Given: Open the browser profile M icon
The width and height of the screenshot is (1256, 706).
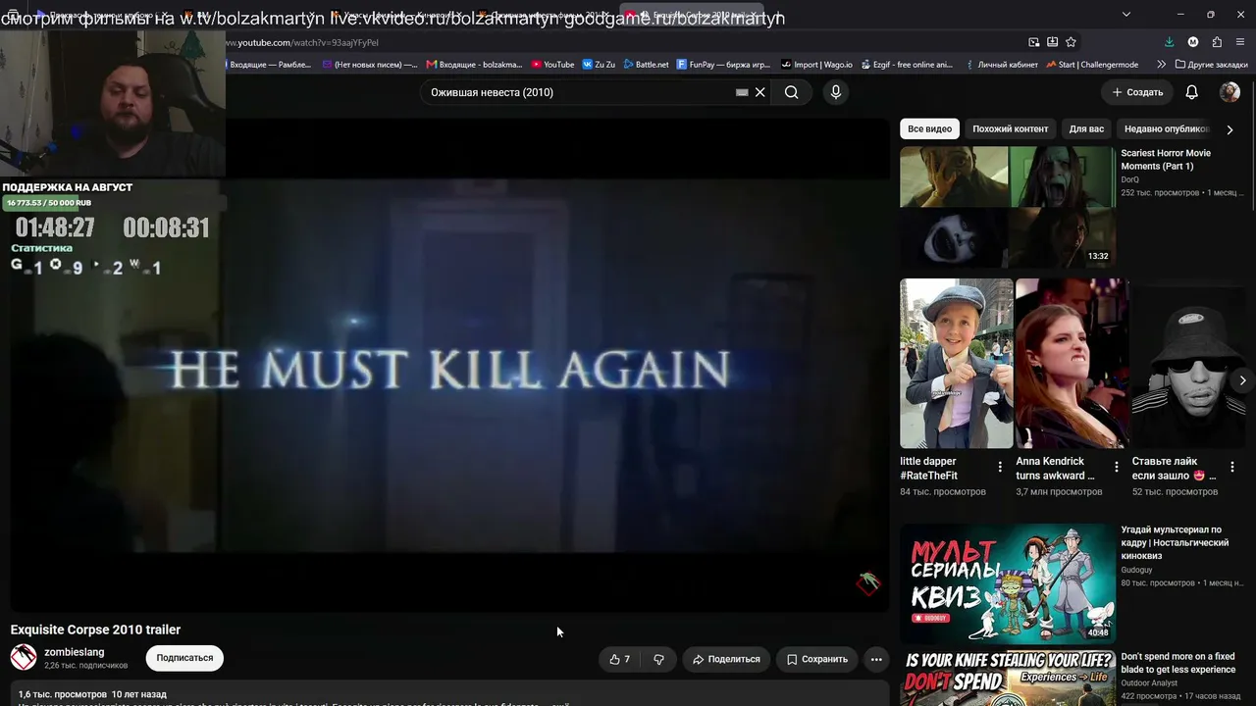Looking at the screenshot, I should click(x=1193, y=42).
